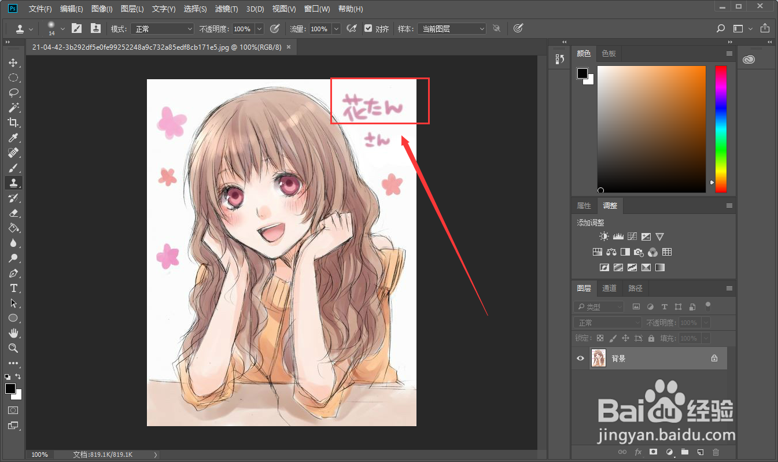Hide the 背景 layer with the eye toggle
The width and height of the screenshot is (778, 462).
580,358
